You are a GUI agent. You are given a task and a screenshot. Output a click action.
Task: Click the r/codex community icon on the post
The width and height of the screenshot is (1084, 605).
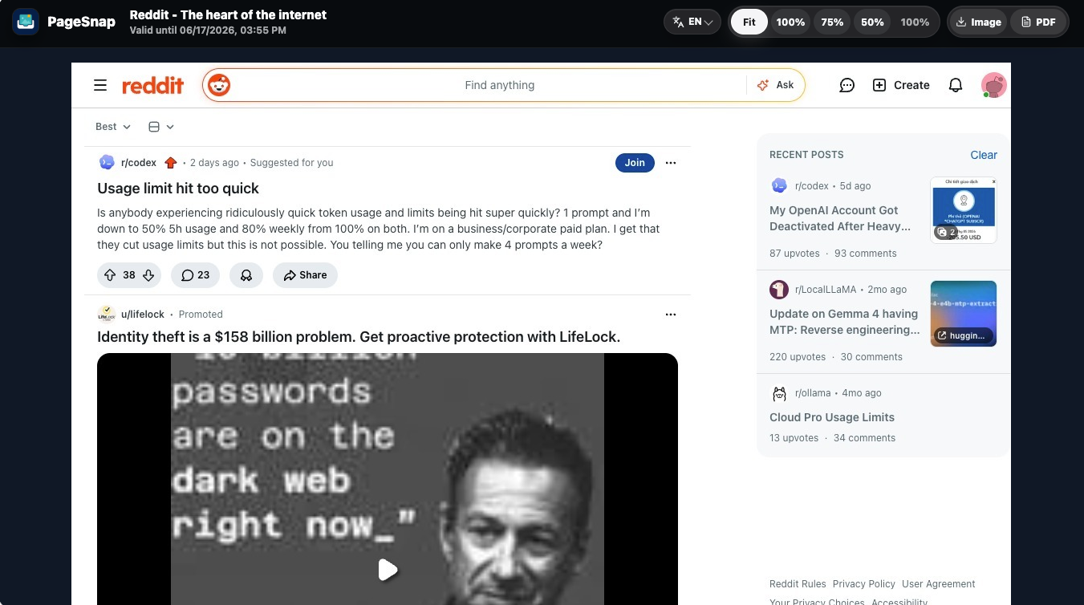(107, 162)
